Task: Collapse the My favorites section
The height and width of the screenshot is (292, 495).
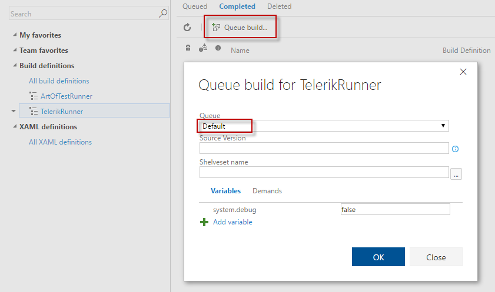Action: click(x=15, y=35)
